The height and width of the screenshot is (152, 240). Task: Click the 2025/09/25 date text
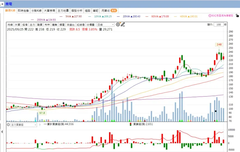[x=15, y=29]
